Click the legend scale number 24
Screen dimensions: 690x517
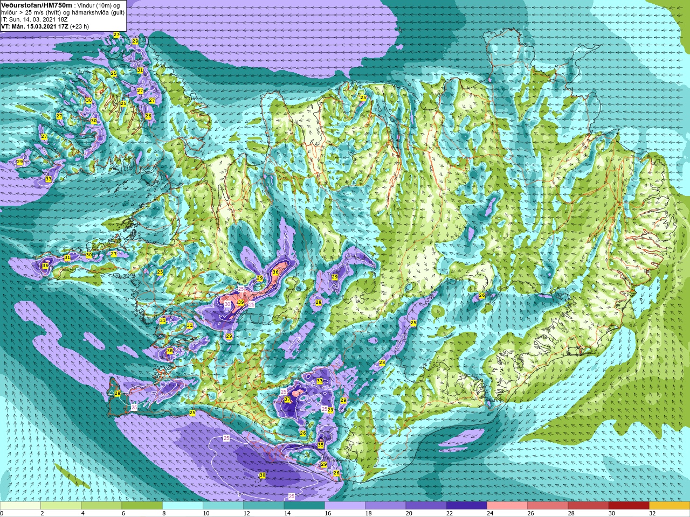[x=490, y=513]
